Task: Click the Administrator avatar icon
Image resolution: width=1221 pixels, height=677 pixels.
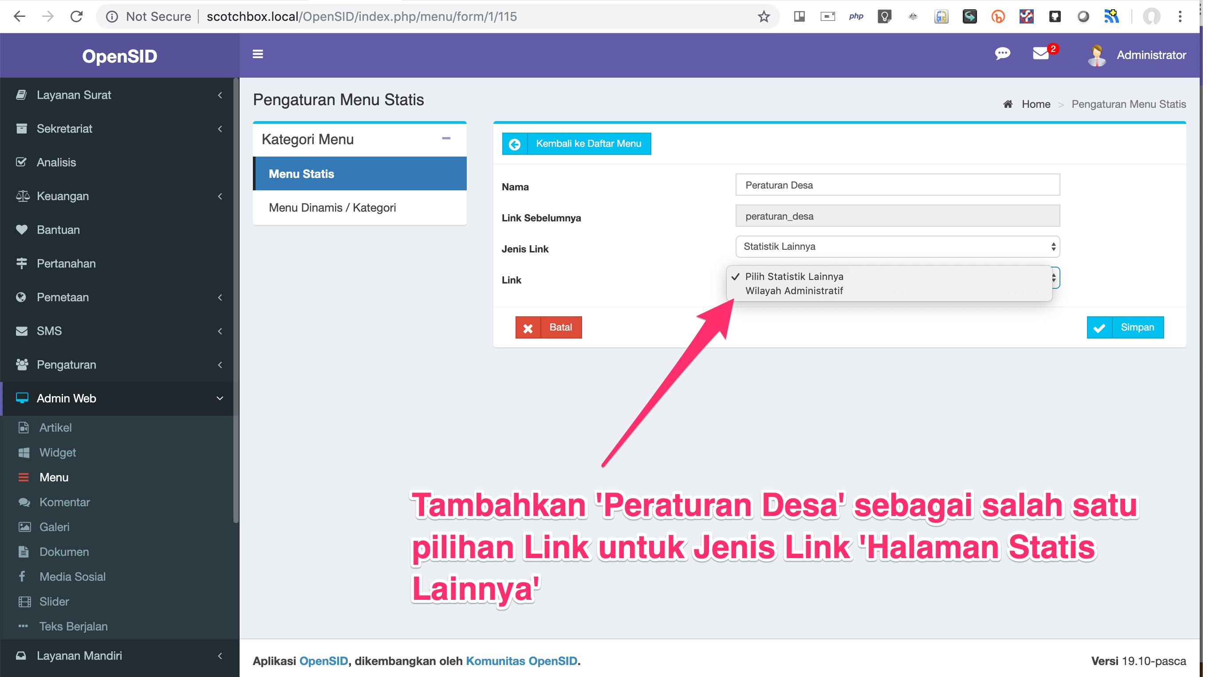Action: 1098,55
